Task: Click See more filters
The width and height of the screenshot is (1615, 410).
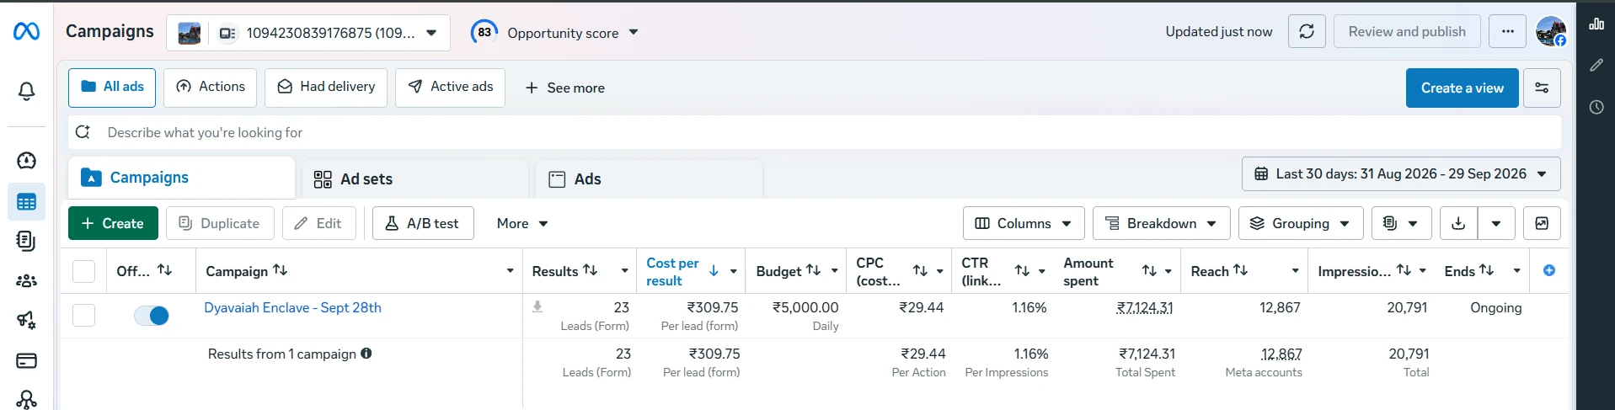Action: tap(564, 88)
